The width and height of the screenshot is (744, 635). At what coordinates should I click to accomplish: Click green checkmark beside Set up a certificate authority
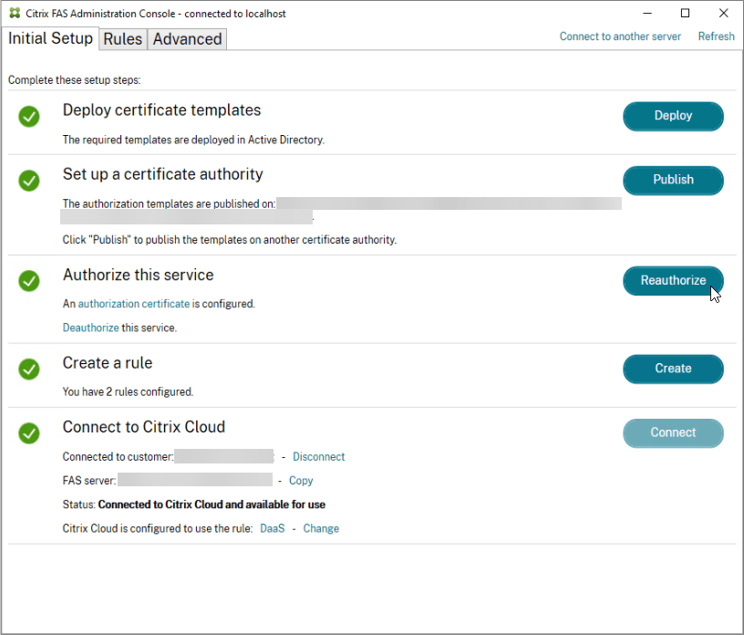29,181
